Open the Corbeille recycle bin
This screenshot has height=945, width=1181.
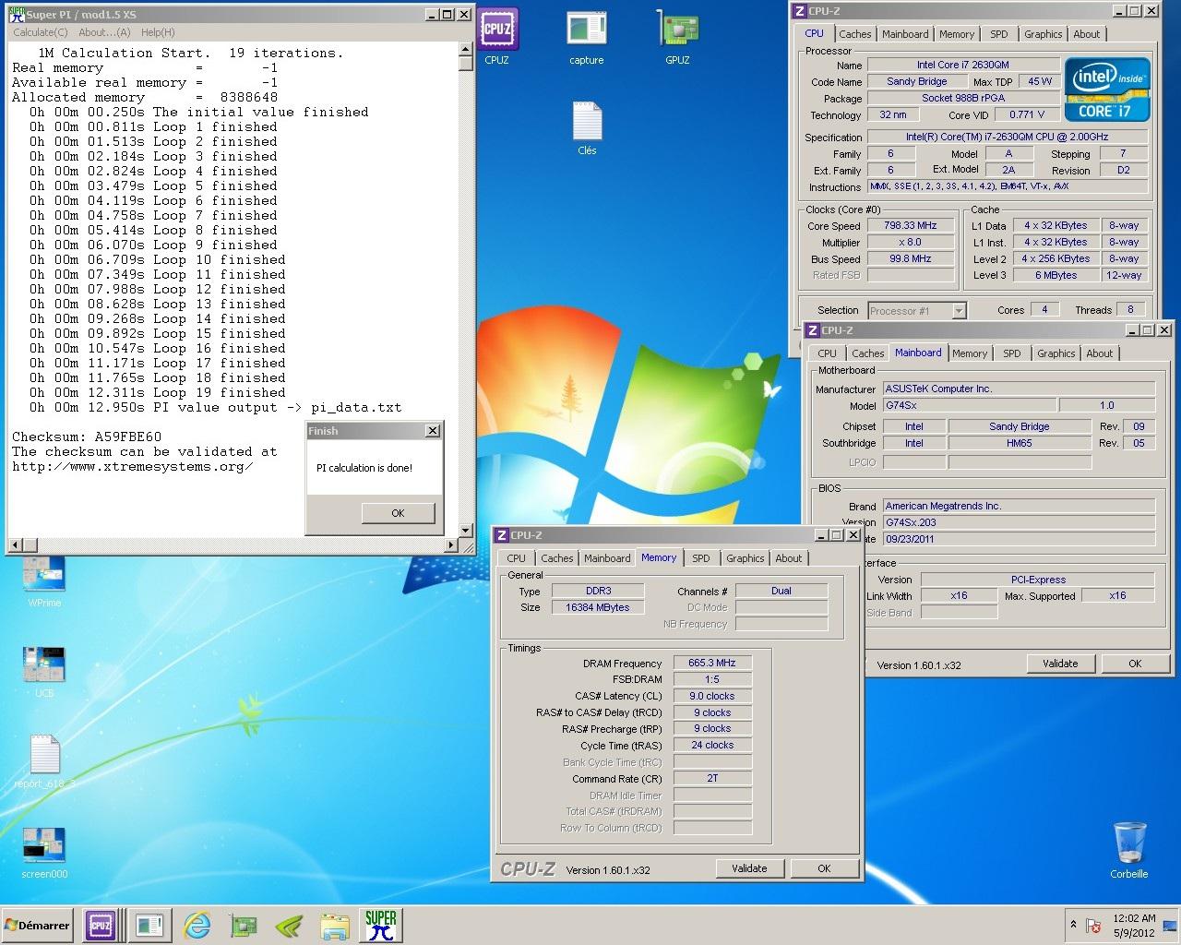pyautogui.click(x=1128, y=849)
